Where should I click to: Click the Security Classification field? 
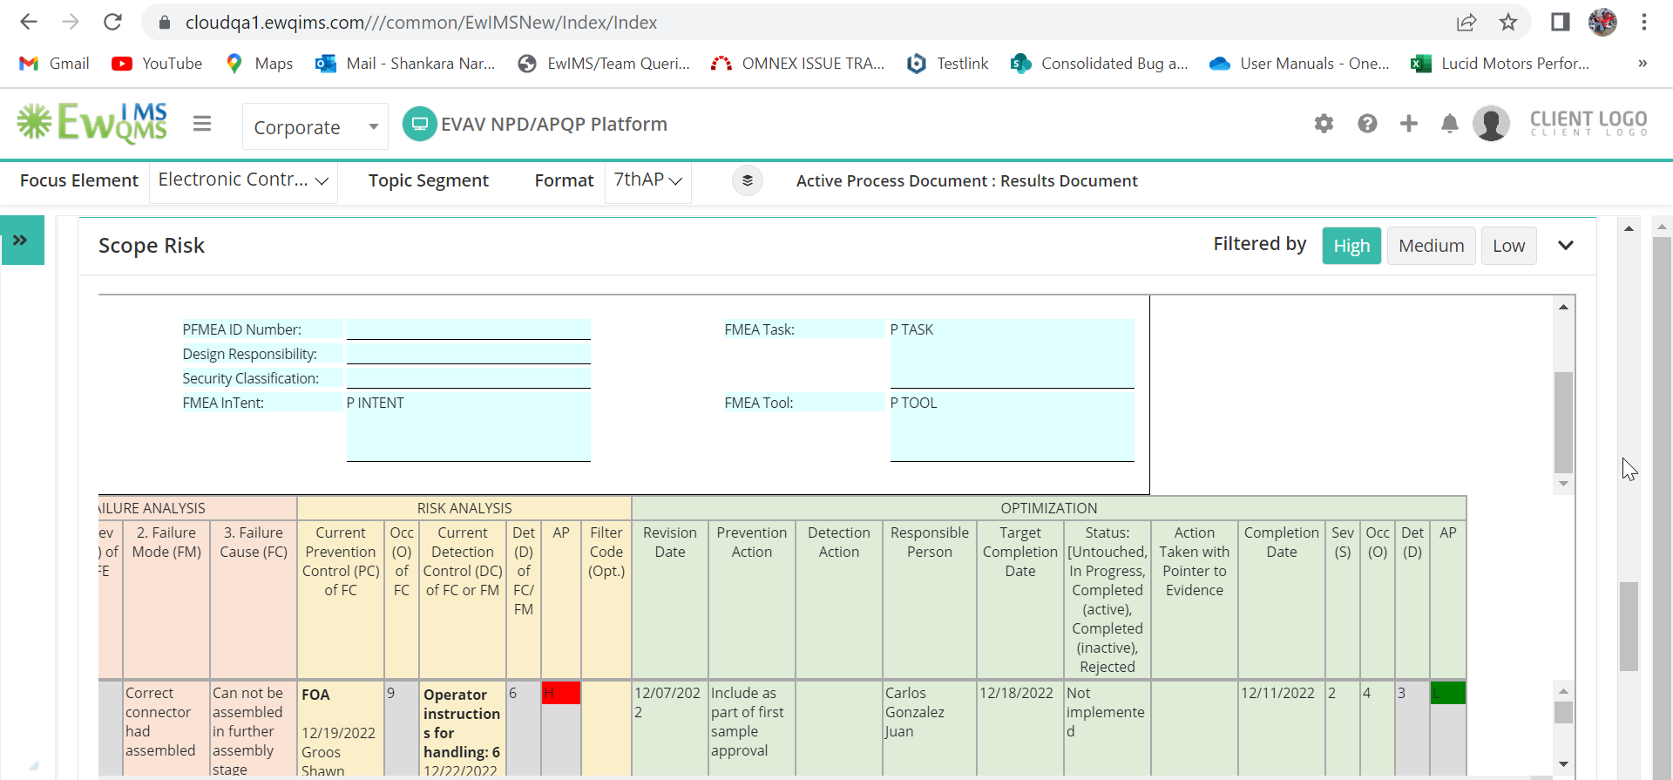[469, 377]
